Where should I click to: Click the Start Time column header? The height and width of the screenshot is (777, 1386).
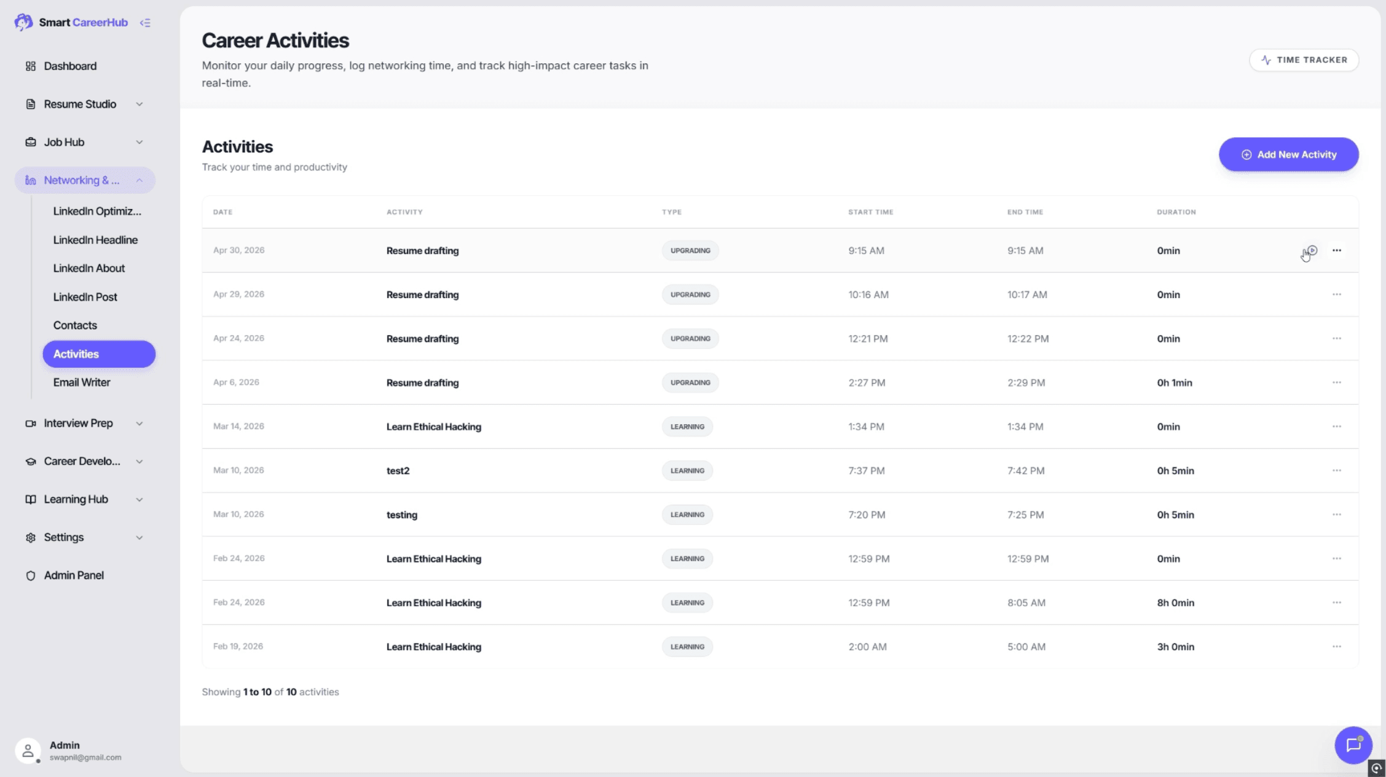(x=870, y=212)
